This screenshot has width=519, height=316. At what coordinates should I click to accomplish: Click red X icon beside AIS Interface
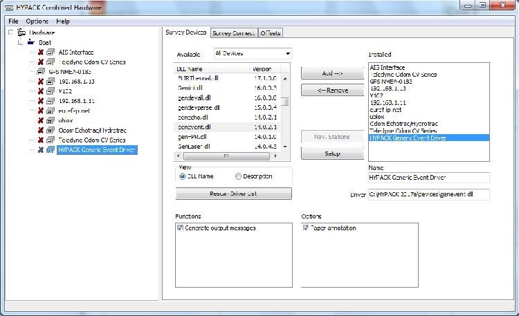tap(41, 53)
